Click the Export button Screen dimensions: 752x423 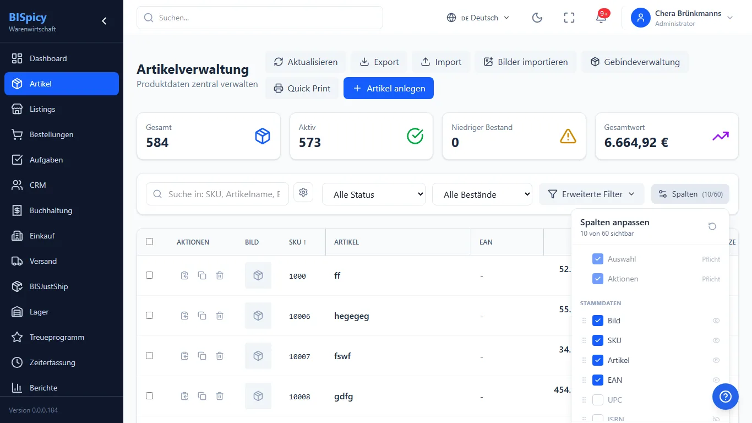point(379,62)
